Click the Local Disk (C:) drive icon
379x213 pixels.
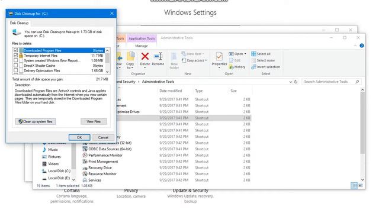(x=44, y=171)
